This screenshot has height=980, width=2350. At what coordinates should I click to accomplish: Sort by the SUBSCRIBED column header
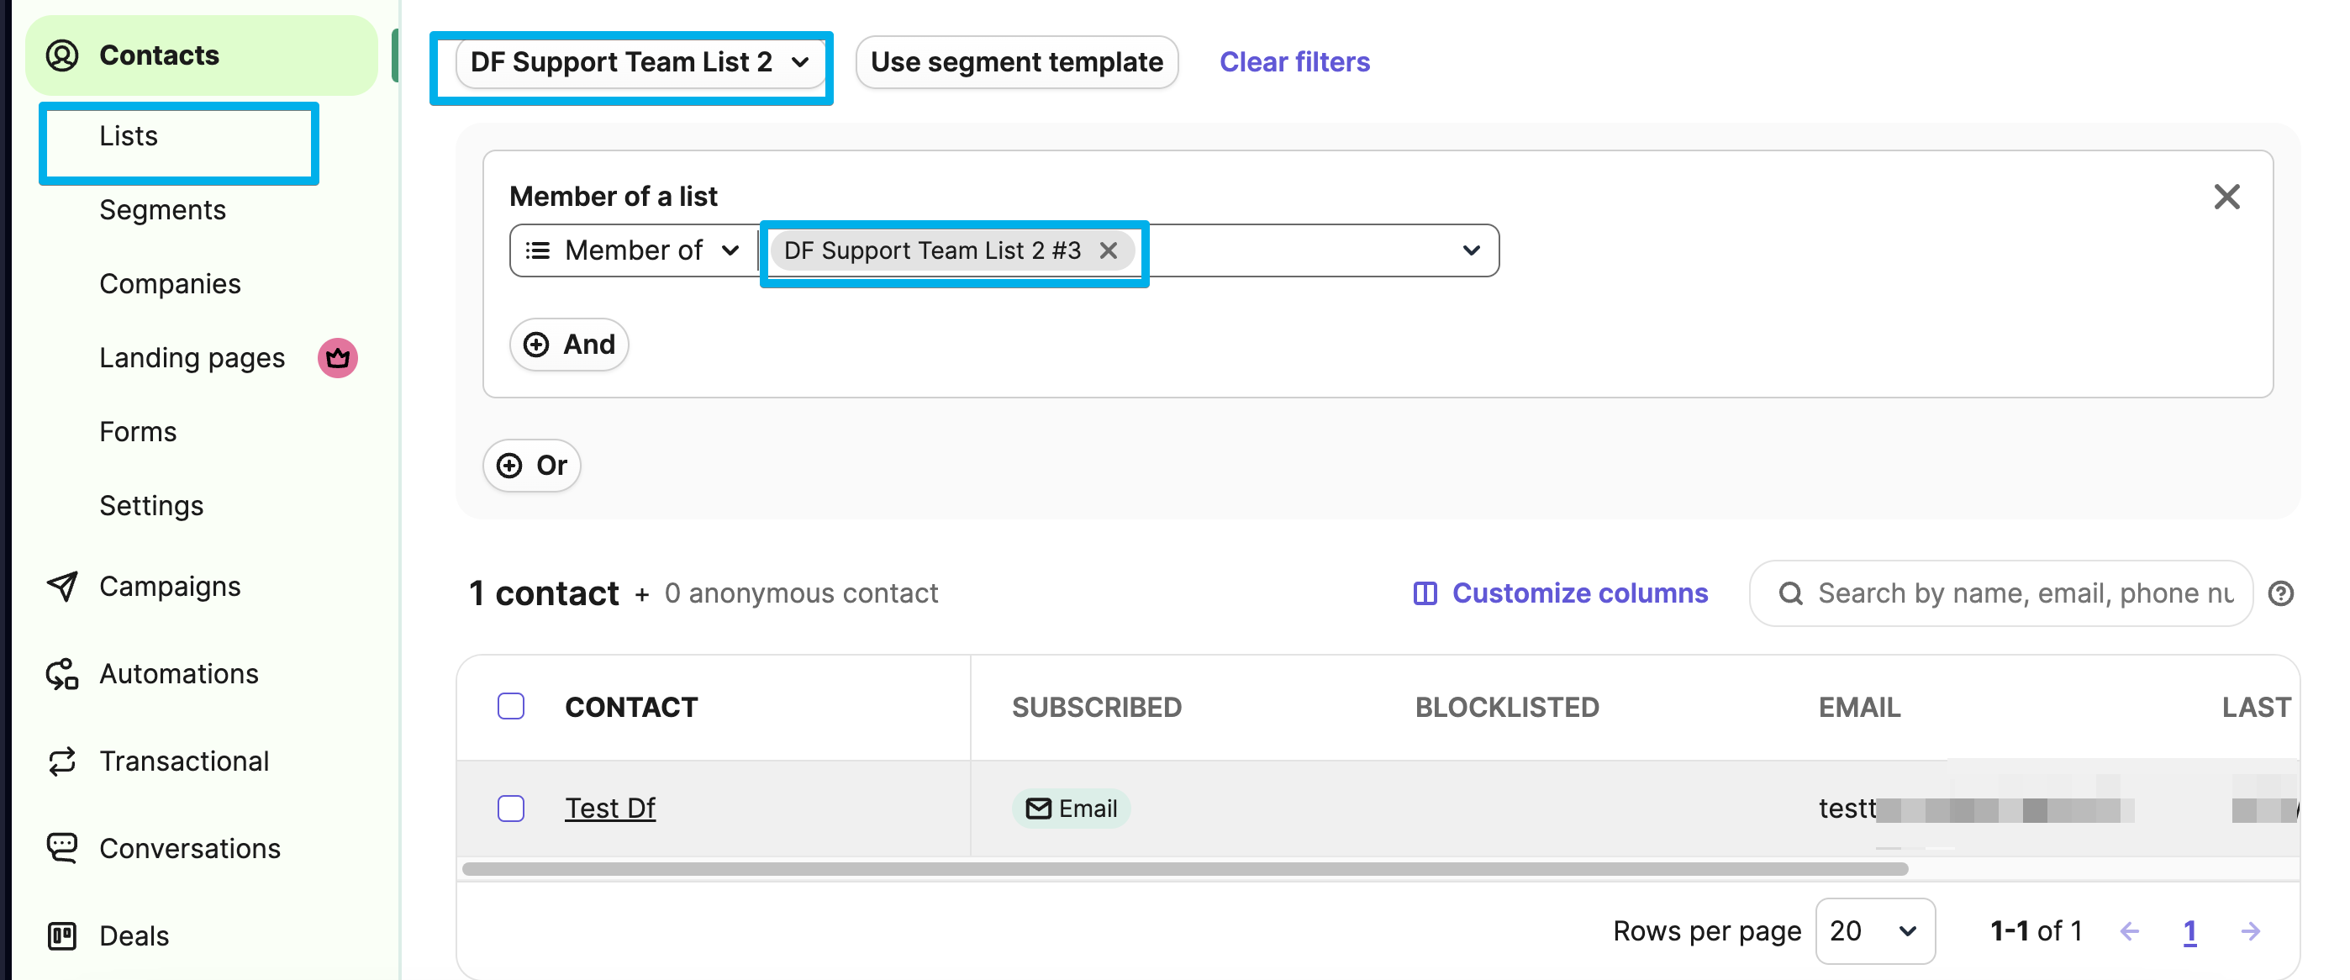coord(1097,707)
